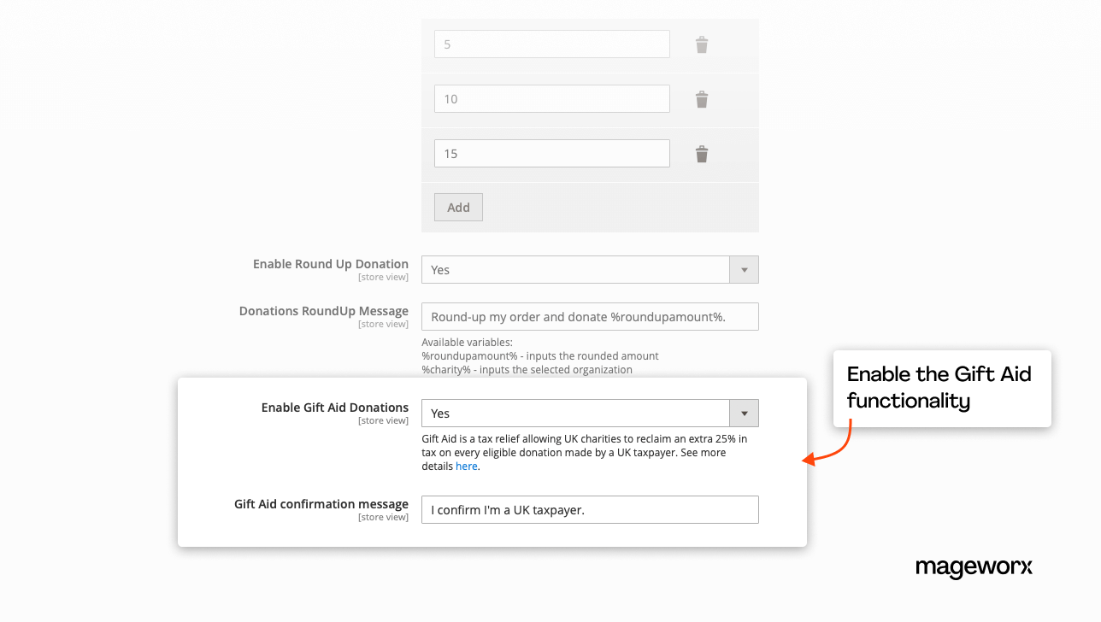
Task: Click the store view label under Enable Gift Aid Donations
Action: tap(383, 420)
